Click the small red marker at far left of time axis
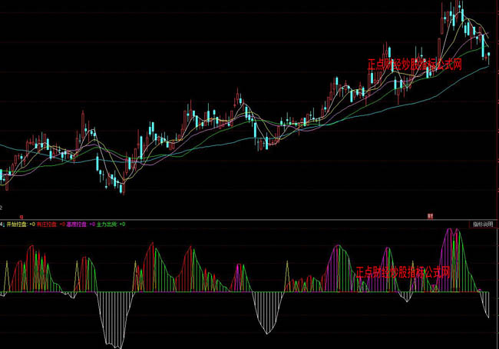Screen dimensions: 499x349 21,217
